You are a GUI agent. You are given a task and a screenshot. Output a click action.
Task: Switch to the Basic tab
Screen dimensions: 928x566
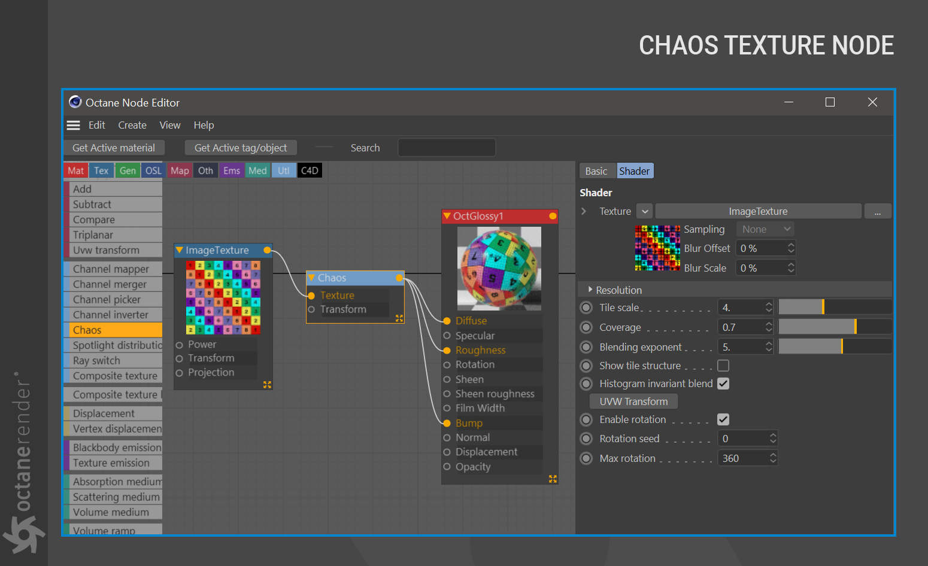pyautogui.click(x=596, y=171)
